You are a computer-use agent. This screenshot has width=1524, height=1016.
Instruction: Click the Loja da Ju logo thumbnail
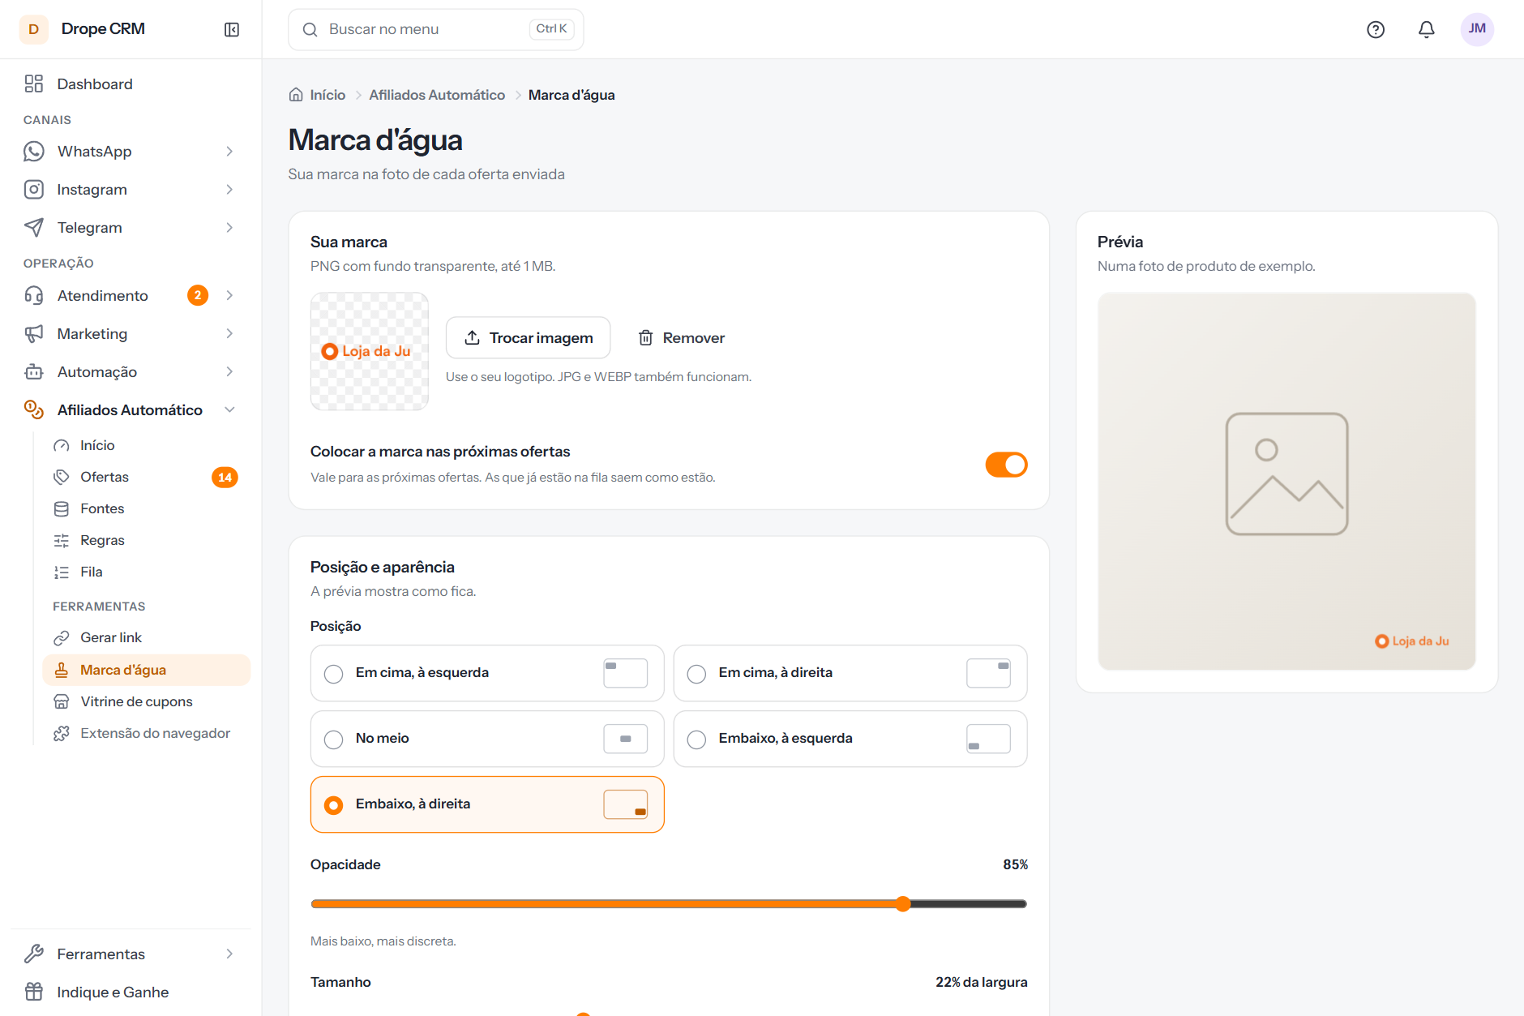pos(370,351)
